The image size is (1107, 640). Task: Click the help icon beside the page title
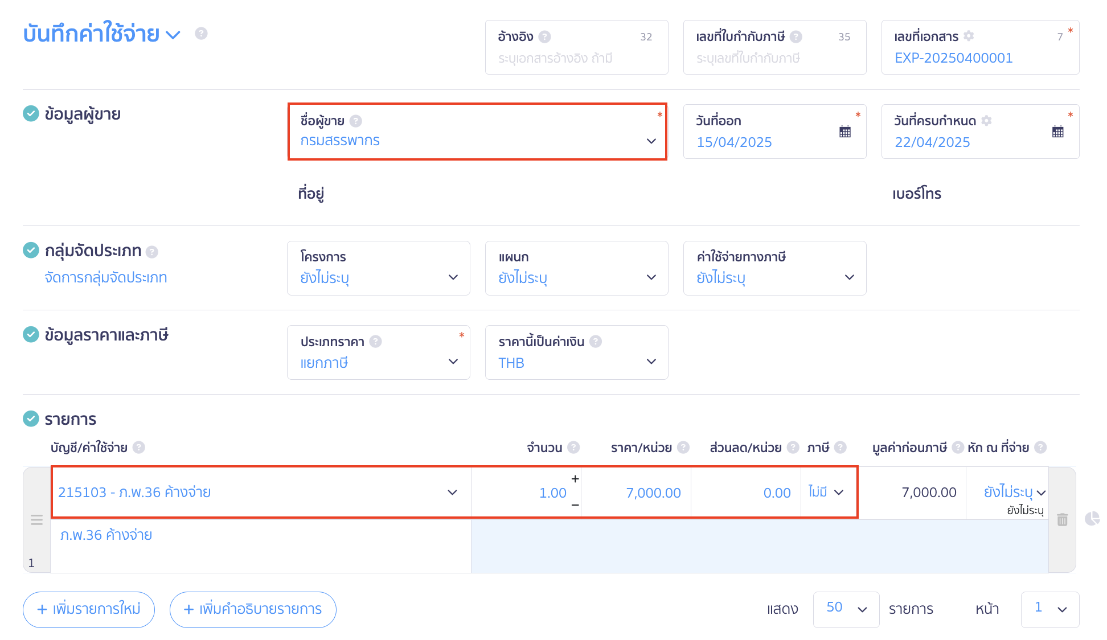click(201, 34)
